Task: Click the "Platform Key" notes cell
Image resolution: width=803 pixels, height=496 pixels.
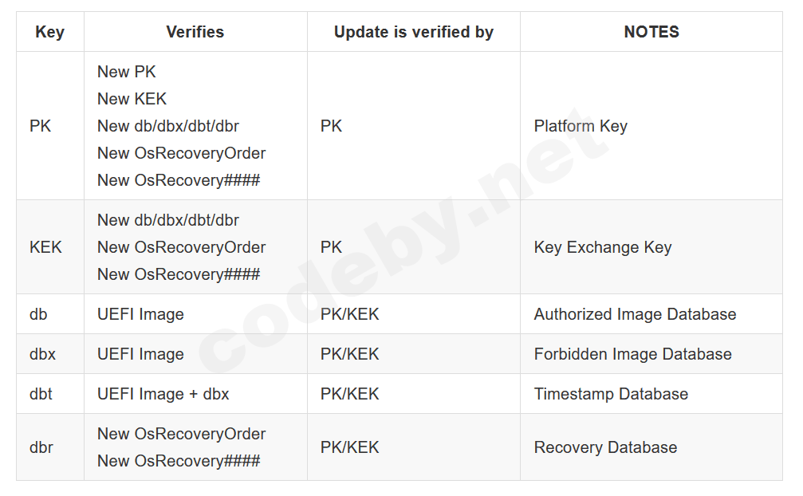Action: 581,126
